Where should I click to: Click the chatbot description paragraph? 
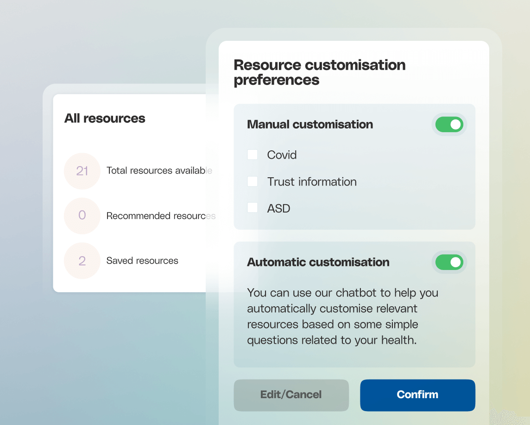coord(343,316)
